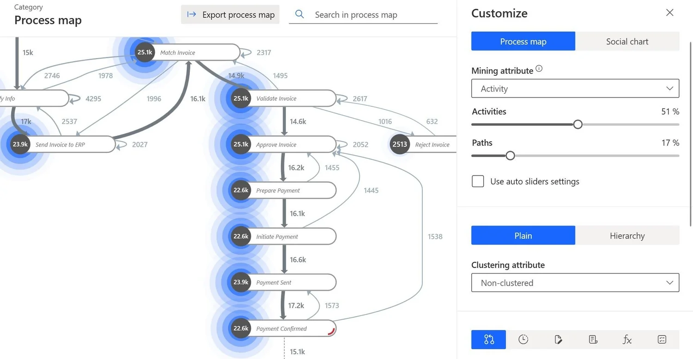Click Export process map
Screen dimensions: 693x359
tap(230, 14)
